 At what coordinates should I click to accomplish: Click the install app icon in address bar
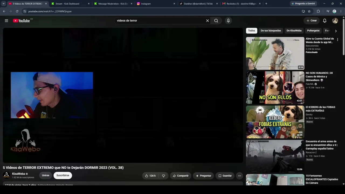click(x=303, y=11)
